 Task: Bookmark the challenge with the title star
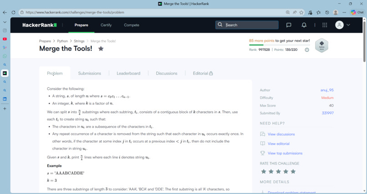tap(101, 48)
